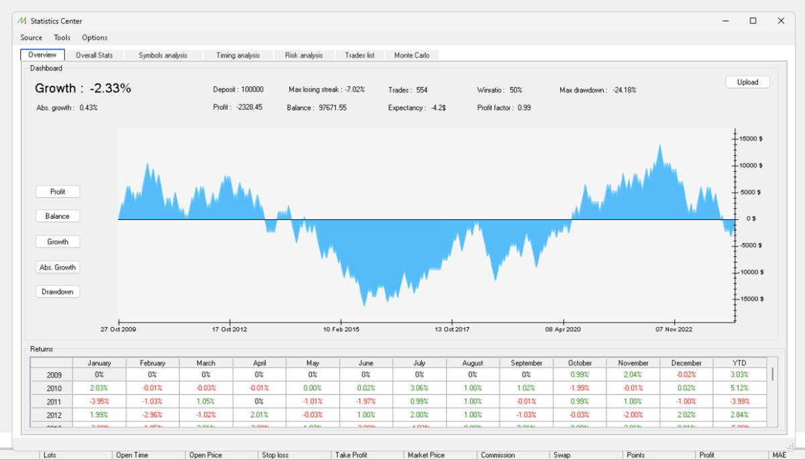Display the Abs. Growth chart
Viewport: 805px width, 460px height.
click(x=58, y=267)
